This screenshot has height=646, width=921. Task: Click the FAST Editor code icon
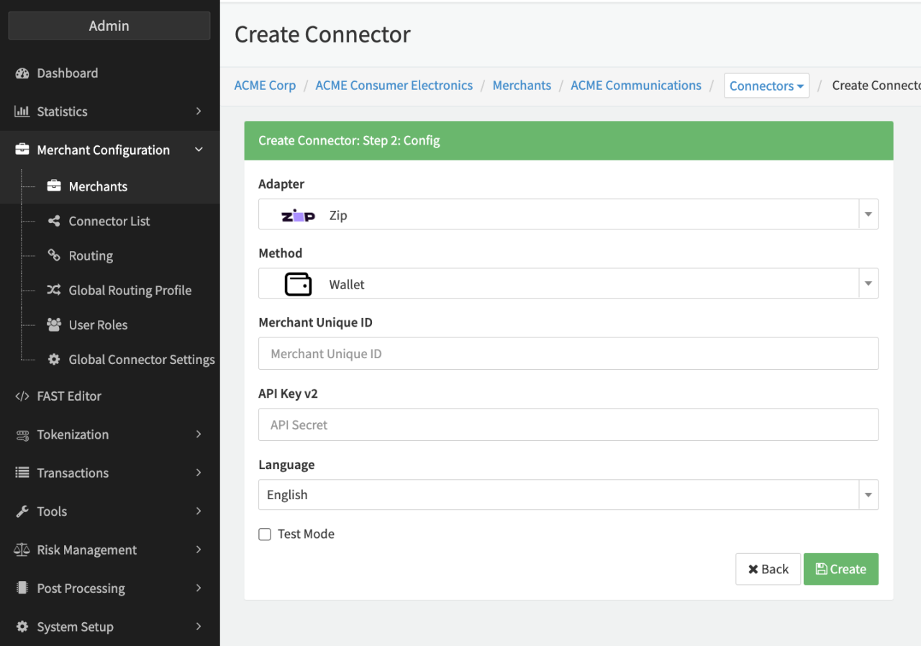click(x=22, y=396)
